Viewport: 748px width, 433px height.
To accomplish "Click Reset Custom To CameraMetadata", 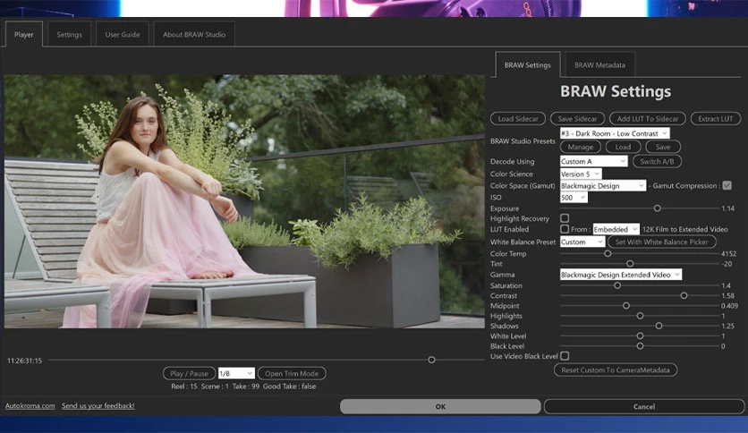I will point(616,370).
